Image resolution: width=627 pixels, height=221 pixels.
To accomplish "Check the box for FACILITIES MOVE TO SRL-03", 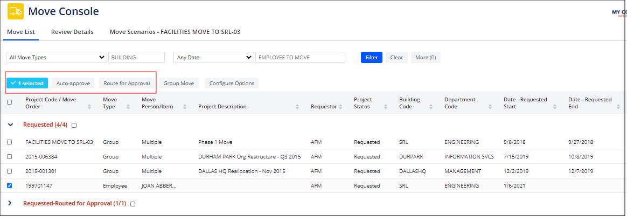I will click(9, 142).
